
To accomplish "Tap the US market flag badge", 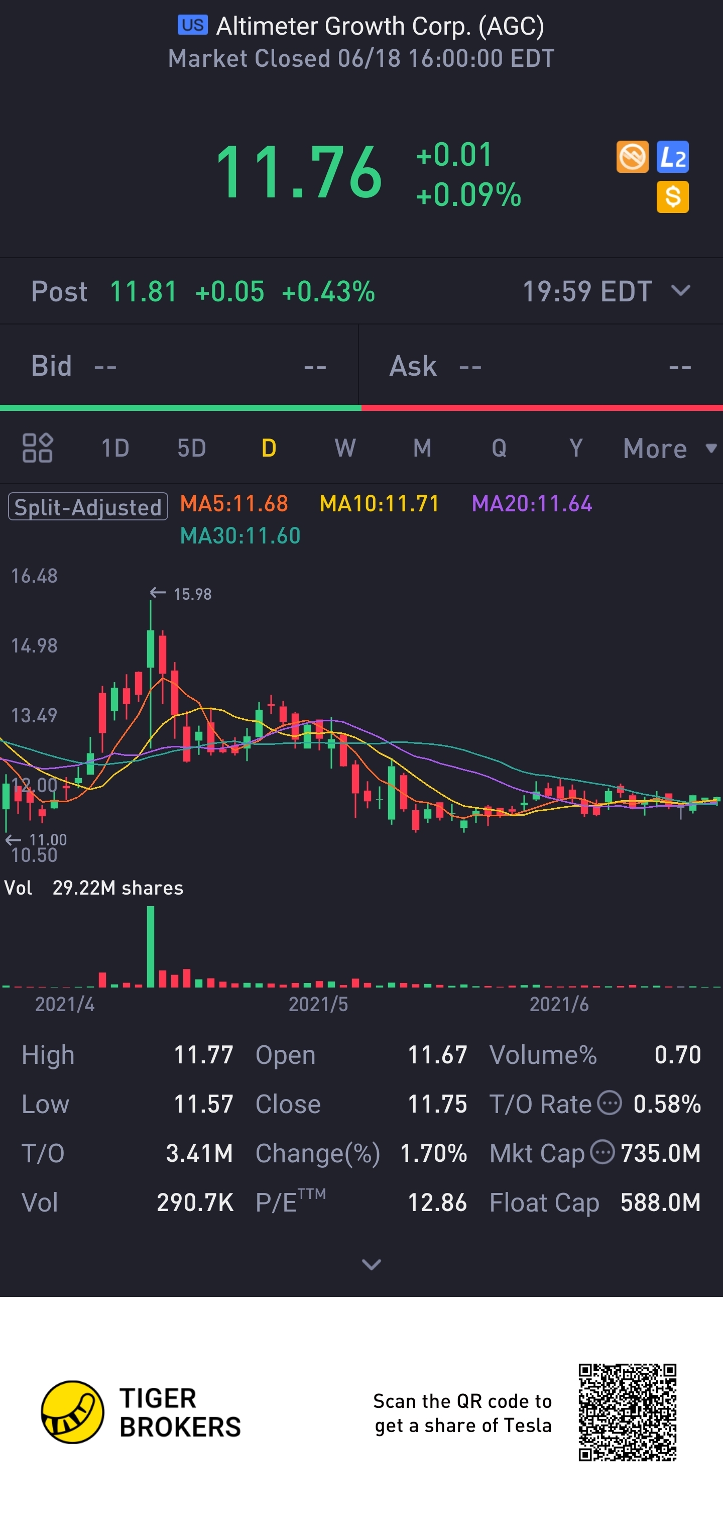I will [x=193, y=25].
